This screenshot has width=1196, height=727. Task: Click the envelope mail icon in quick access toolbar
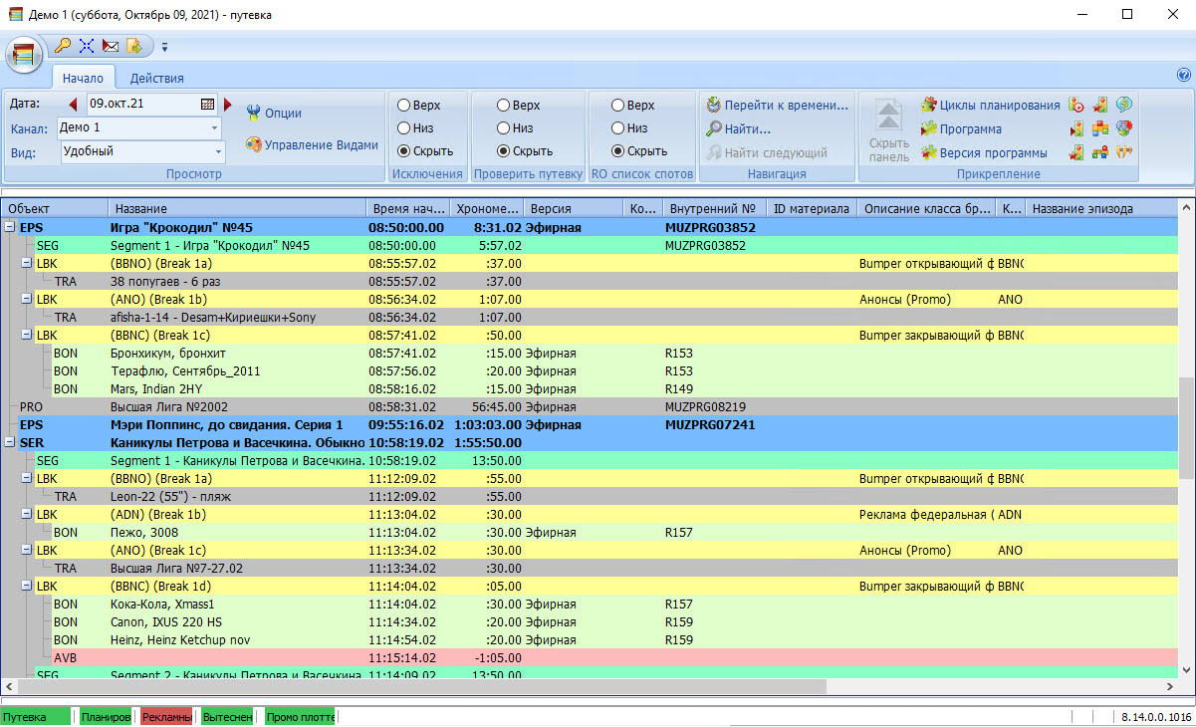click(110, 46)
